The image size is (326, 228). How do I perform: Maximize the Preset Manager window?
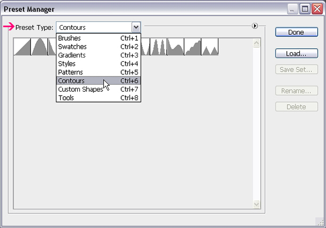(x=305, y=9)
